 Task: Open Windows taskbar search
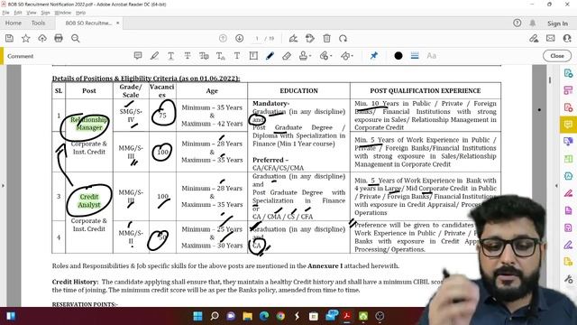pos(215,316)
